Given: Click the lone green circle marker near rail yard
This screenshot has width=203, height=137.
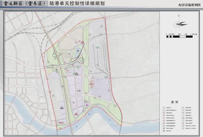Looking at the screenshot, I should tap(97, 47).
